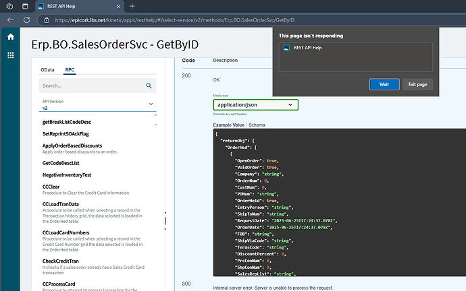Screen dimensions: 466x291
Task: Select the REST API Help browser tab
Action: 79,6
